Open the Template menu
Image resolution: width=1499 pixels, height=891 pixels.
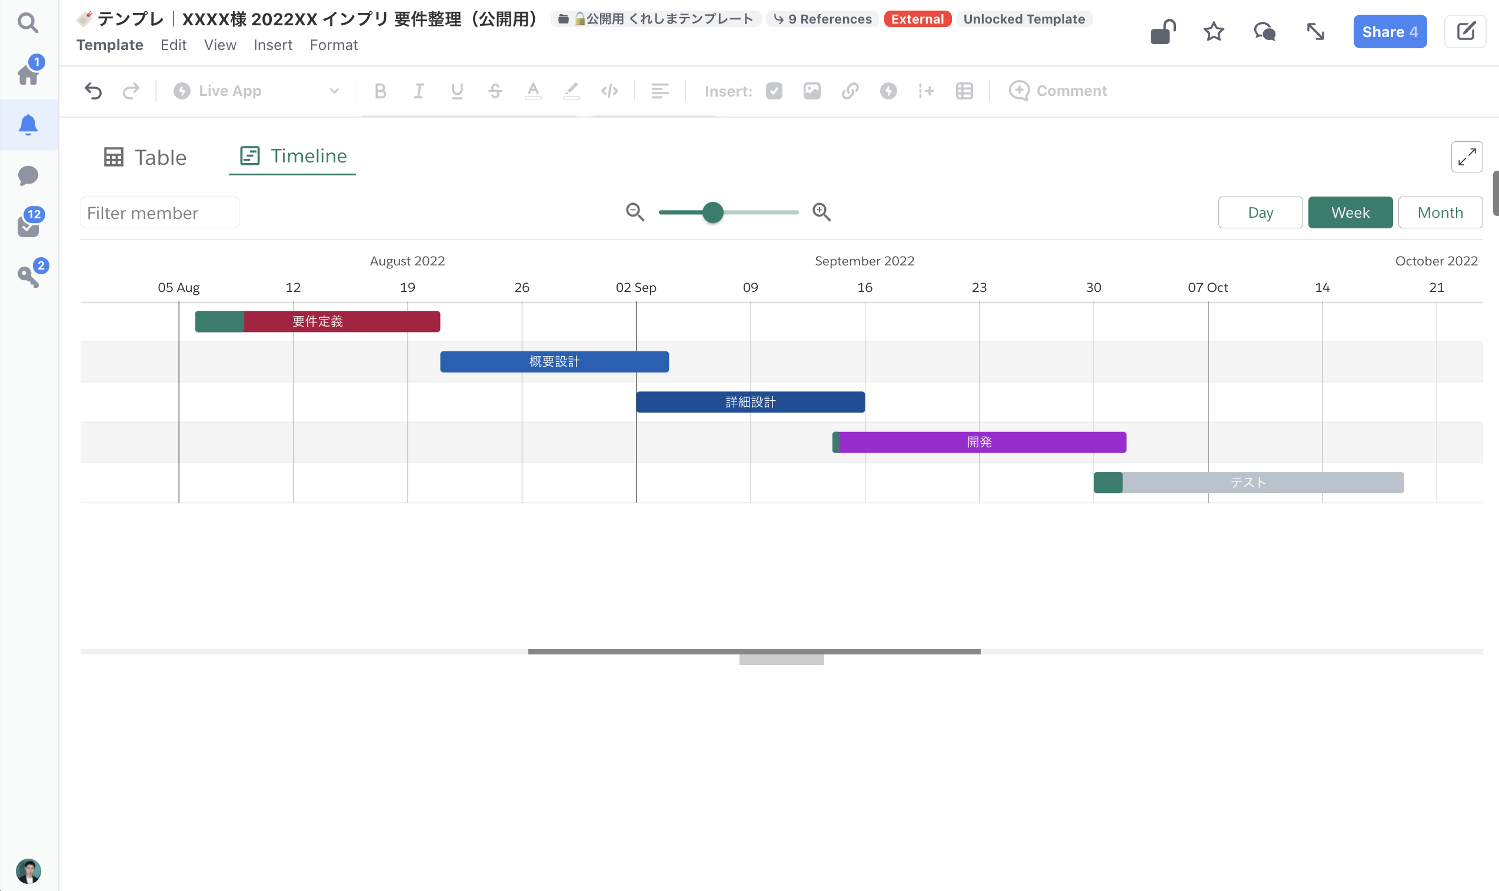[x=110, y=45]
